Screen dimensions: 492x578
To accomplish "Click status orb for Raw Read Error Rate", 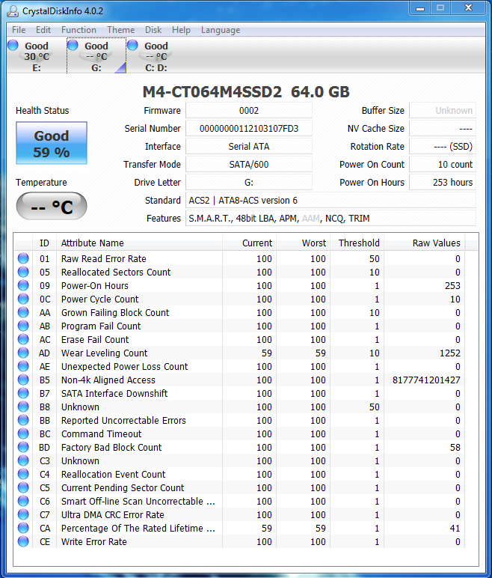I will coord(23,258).
